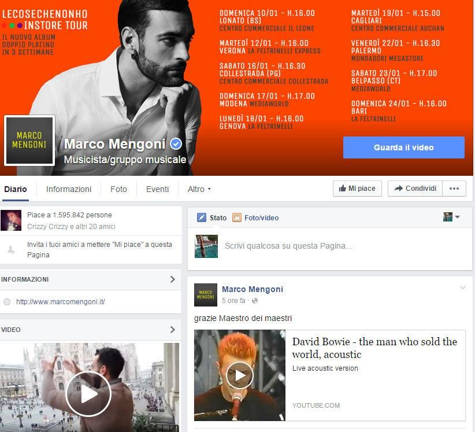Screen dimensions: 475x432
Task: Click the invite friends person icon
Action: click(10, 249)
